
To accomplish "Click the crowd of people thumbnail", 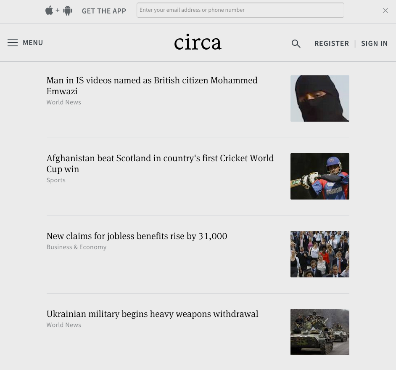I will coord(319,254).
